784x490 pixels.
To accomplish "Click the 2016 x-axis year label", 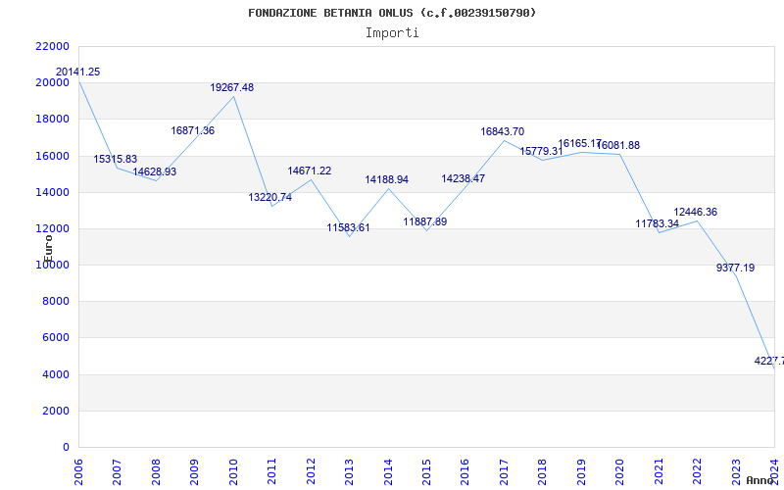I will pos(465,472).
